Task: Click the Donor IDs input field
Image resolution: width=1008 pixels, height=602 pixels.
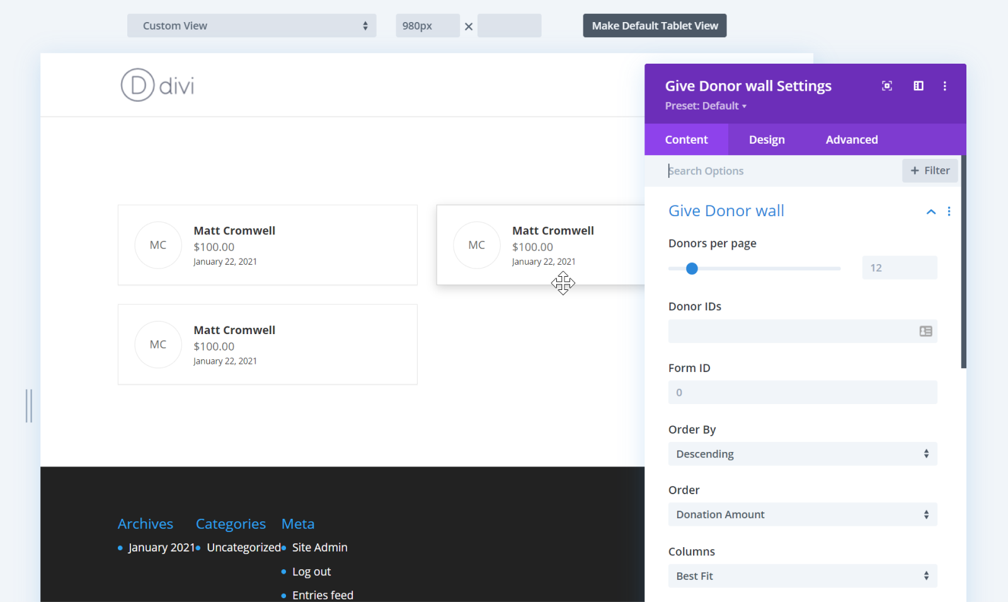Action: pos(803,332)
